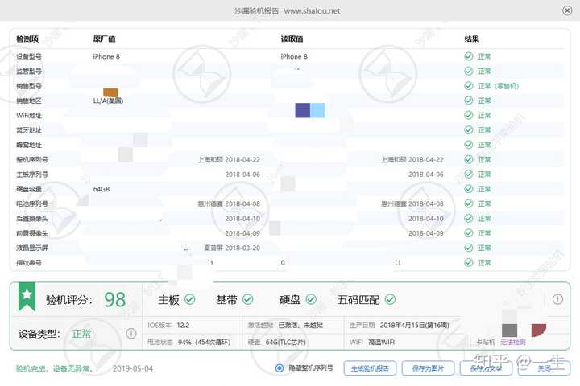Screen dimensions: 580x386
Task: Click the green check beside 五码匹配
Action: pos(390,299)
